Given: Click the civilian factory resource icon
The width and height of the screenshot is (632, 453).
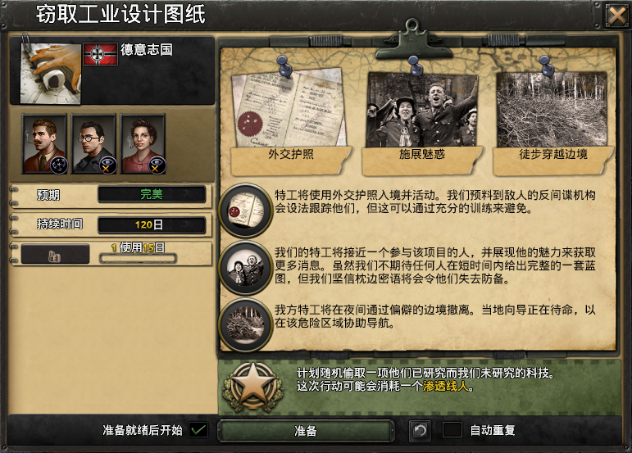Looking at the screenshot, I should pos(55,255).
